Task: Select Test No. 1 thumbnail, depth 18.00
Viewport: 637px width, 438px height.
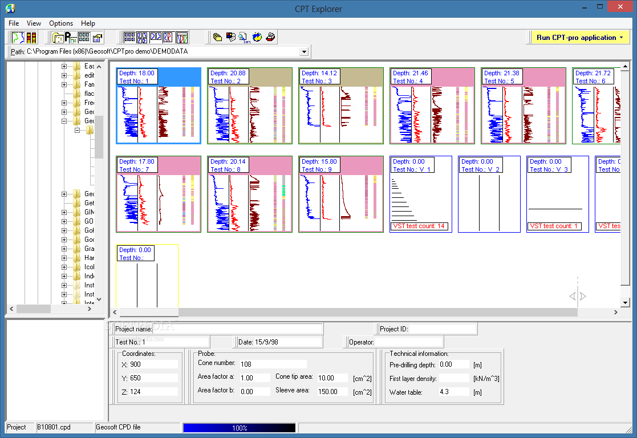Action: click(159, 106)
